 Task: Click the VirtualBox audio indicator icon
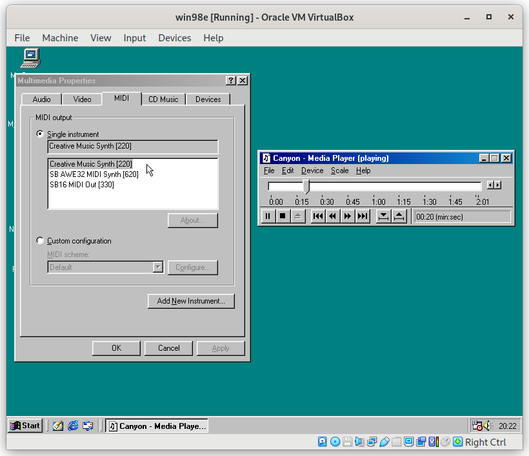point(359,442)
